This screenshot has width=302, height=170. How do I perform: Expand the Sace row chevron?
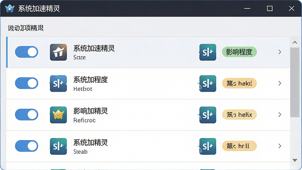[280, 52]
